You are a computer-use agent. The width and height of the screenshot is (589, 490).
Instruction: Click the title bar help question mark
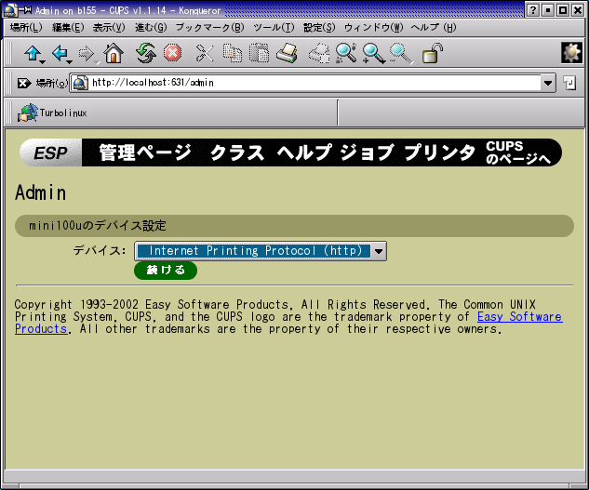tap(532, 10)
